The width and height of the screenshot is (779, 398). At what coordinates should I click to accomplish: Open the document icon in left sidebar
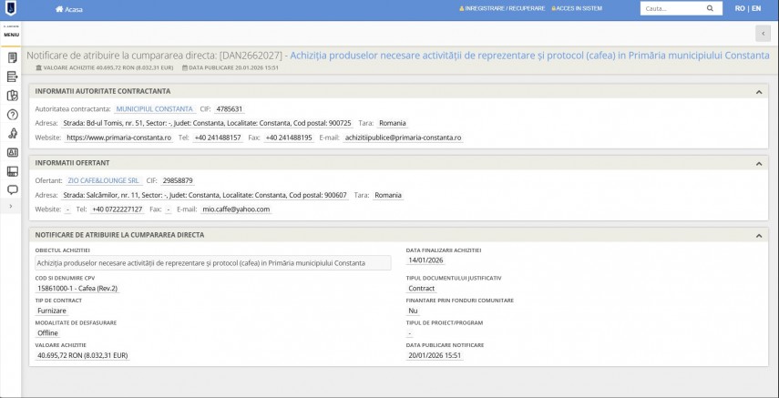[x=13, y=57]
